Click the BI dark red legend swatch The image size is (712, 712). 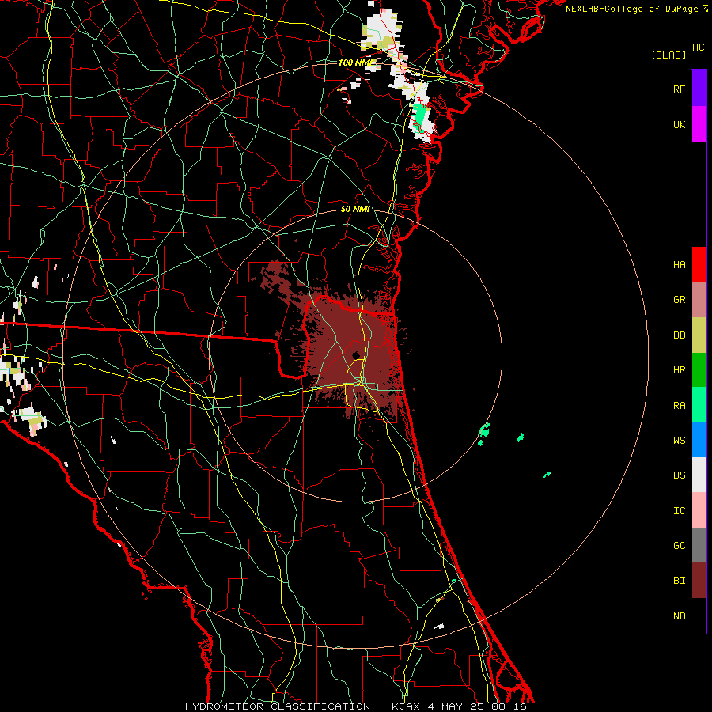699,581
